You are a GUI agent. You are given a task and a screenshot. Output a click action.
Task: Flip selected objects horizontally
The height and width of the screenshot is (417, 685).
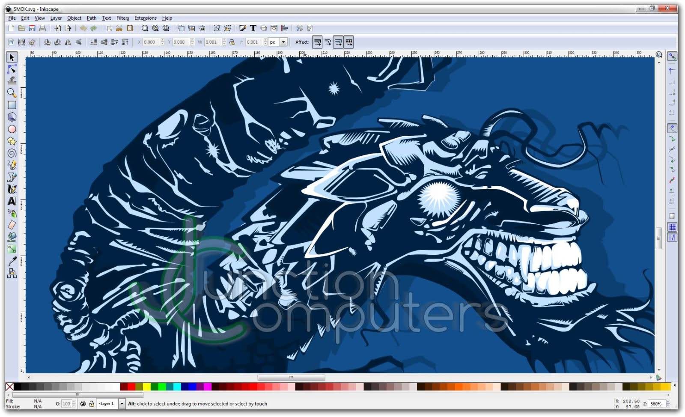pos(68,42)
